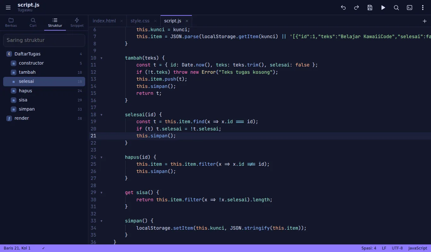This screenshot has height=252, width=431.
Task: Click the Baris 21, Kol 1 cursor position
Action: tap(17, 248)
